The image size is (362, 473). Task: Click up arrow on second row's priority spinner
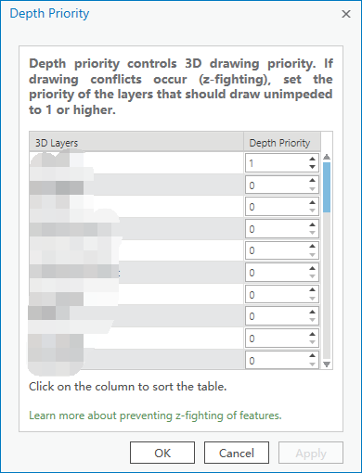click(x=312, y=181)
